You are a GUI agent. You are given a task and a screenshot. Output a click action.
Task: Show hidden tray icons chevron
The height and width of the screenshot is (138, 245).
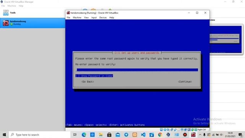click(x=200, y=135)
